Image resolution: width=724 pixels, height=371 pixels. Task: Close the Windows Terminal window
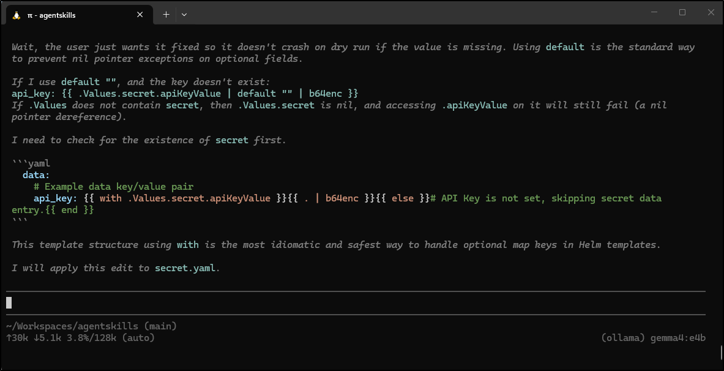[710, 12]
